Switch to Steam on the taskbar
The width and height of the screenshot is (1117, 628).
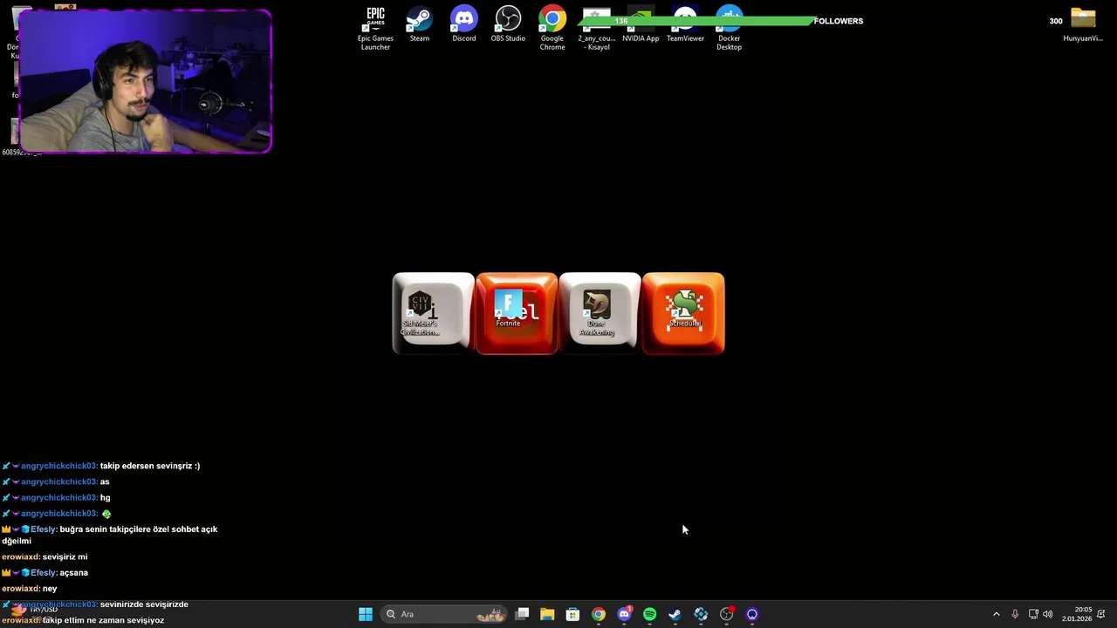tap(675, 614)
